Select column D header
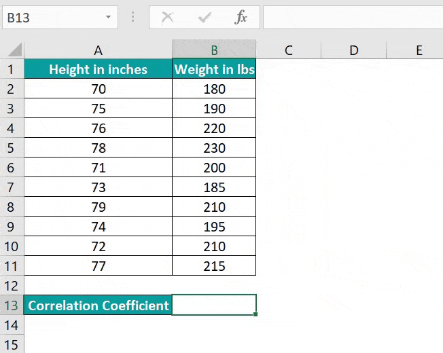The width and height of the screenshot is (443, 353). pos(354,50)
